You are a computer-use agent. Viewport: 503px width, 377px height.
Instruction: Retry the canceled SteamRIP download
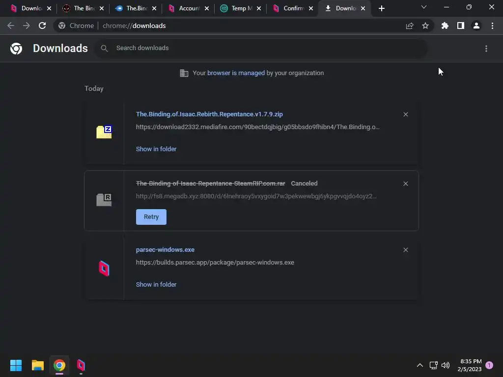[151, 217]
